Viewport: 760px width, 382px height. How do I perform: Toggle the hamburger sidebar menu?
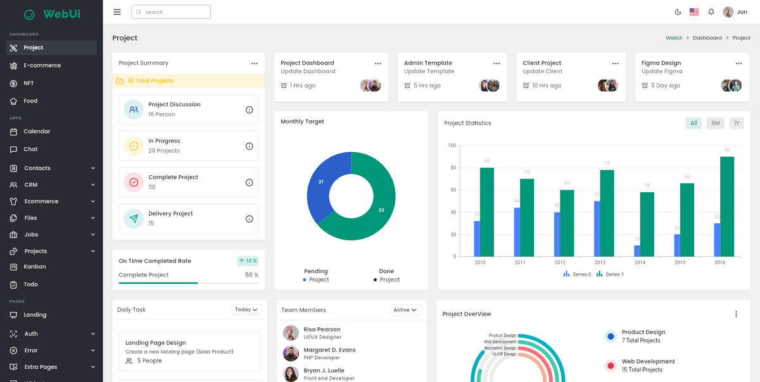click(117, 12)
